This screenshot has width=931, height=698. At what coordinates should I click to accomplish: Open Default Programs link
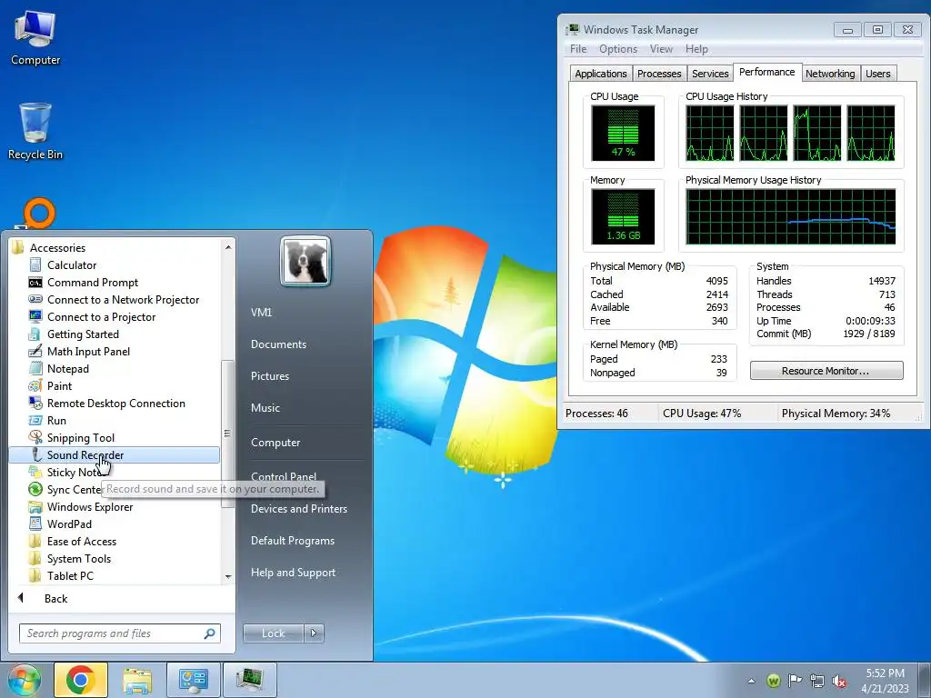click(293, 541)
